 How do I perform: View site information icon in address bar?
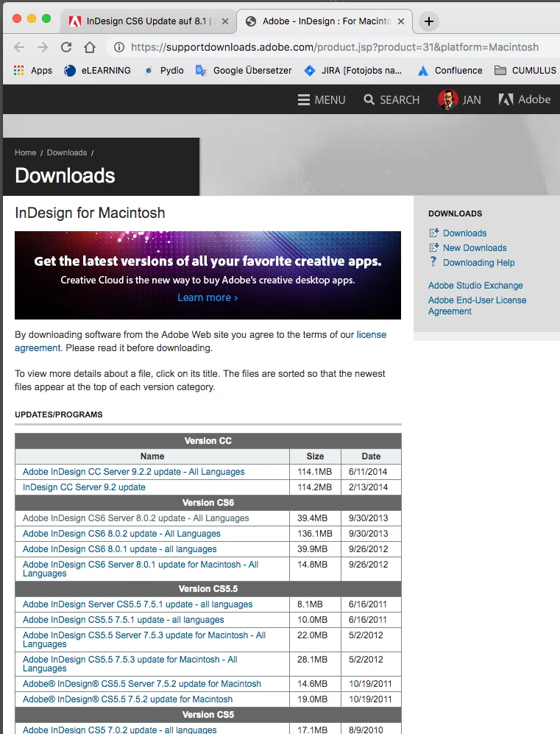click(120, 47)
